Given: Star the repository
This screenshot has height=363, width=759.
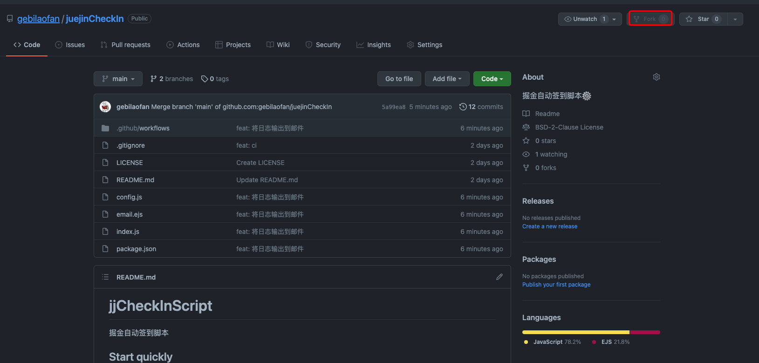Looking at the screenshot, I should coord(704,19).
